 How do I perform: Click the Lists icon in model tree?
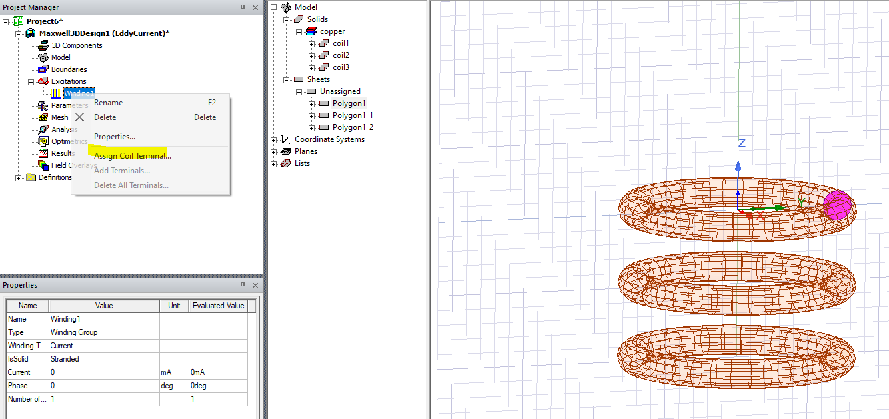(x=286, y=163)
